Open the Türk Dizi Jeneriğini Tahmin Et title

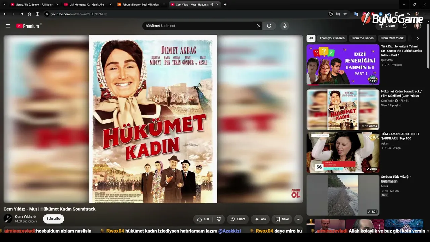tap(401, 51)
